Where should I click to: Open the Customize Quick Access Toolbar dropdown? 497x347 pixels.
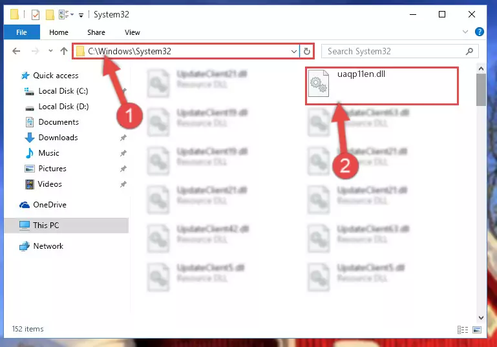pyautogui.click(x=81, y=16)
